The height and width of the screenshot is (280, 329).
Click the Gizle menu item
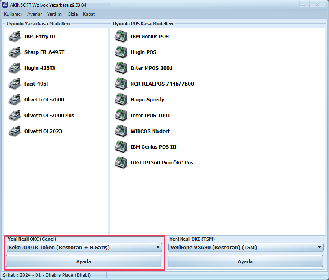72,14
